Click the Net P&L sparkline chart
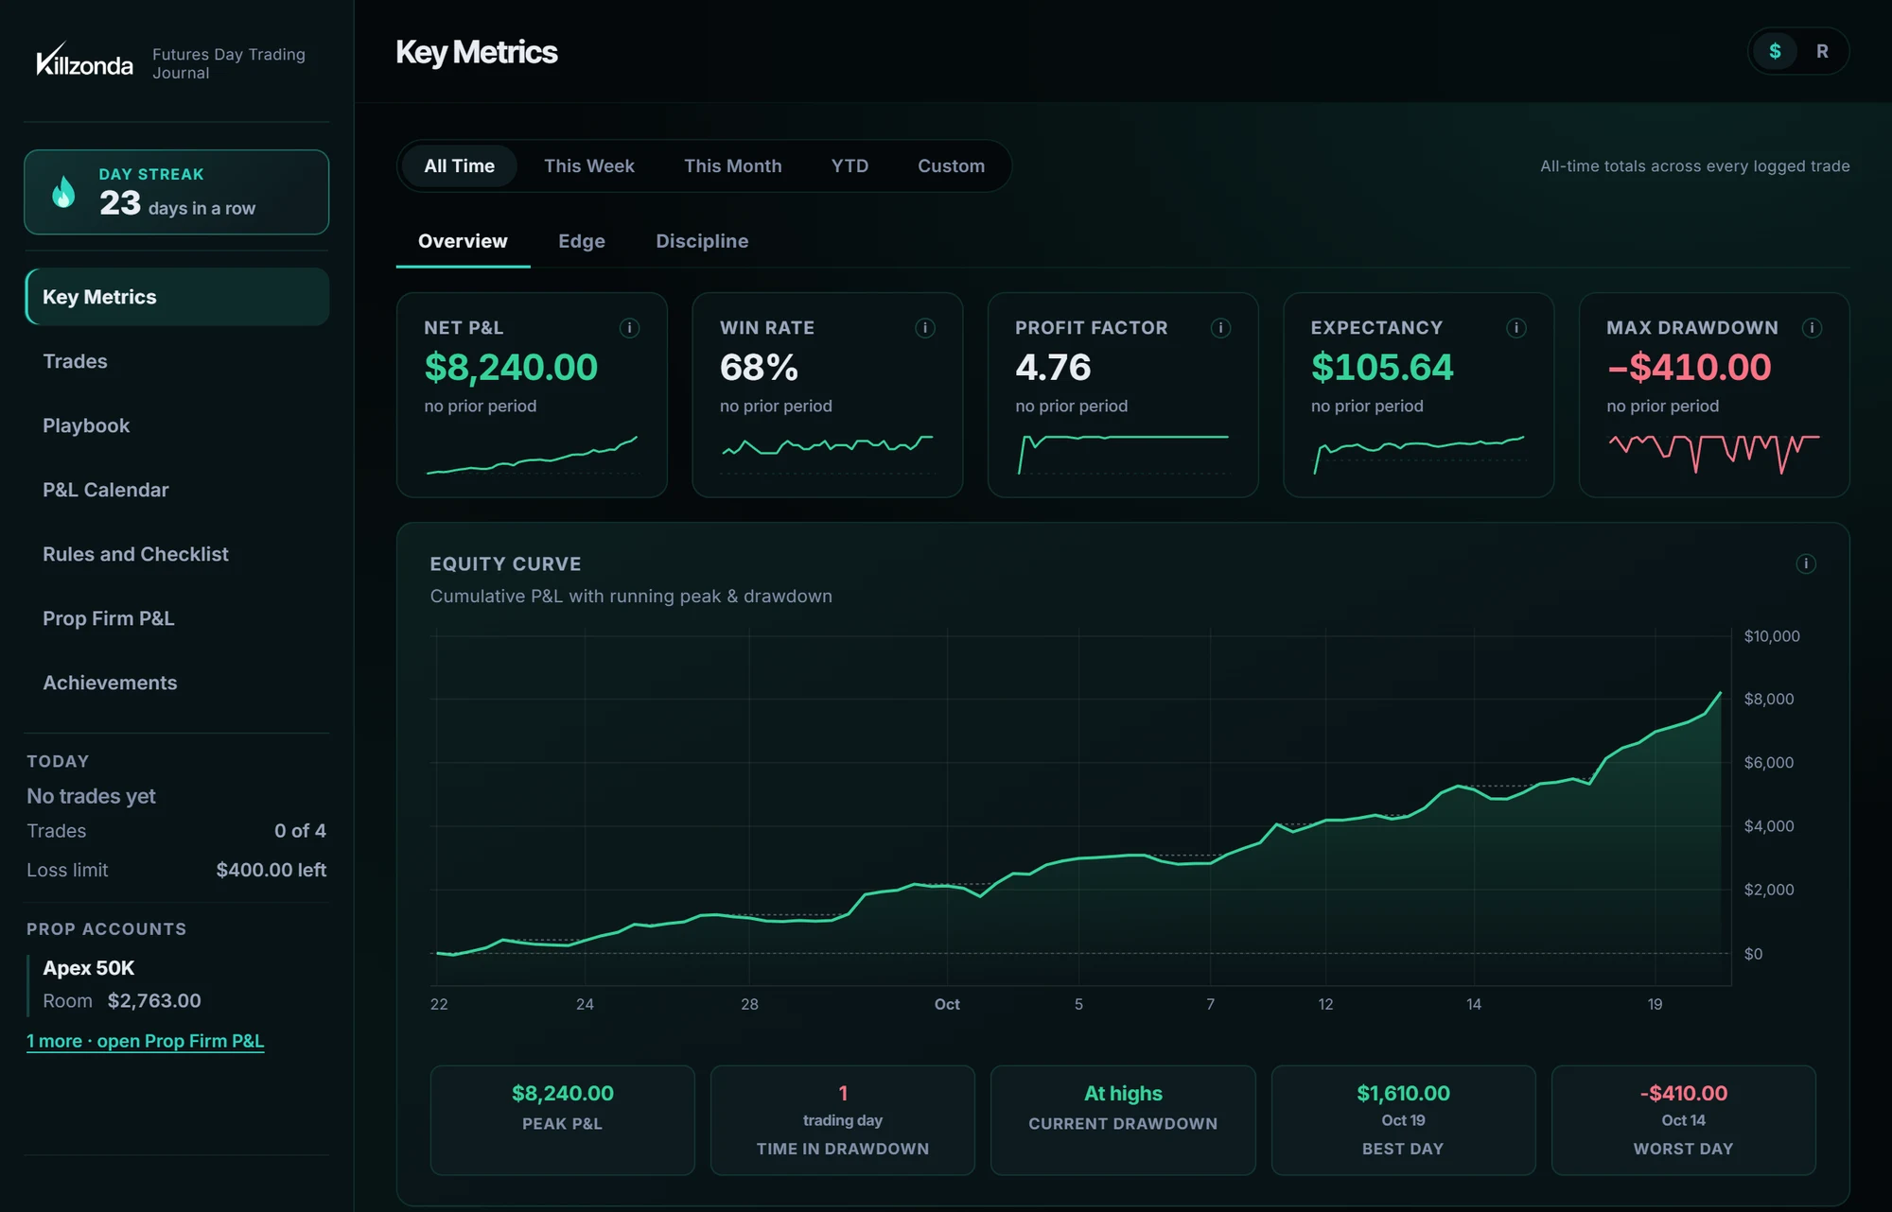The height and width of the screenshot is (1212, 1892). [x=532, y=455]
